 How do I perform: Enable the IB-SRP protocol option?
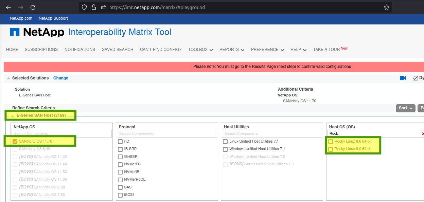[120, 149]
